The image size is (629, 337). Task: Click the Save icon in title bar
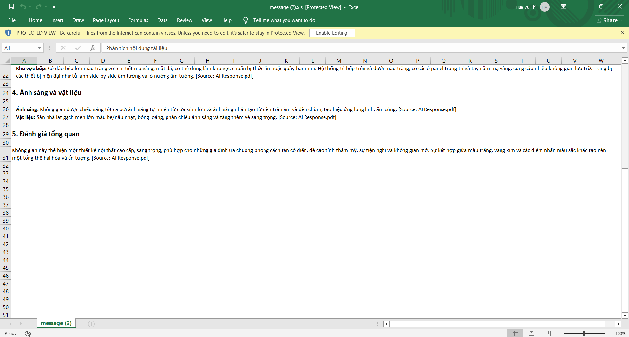pos(11,7)
